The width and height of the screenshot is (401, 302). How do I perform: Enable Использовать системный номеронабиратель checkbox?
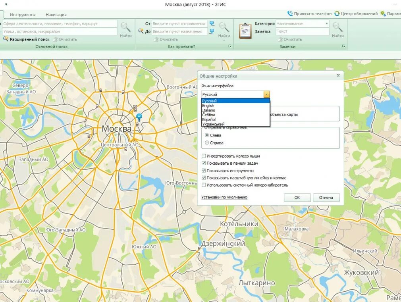pos(204,185)
